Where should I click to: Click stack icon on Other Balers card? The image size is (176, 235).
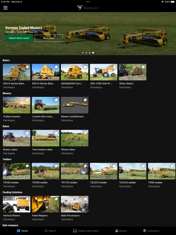click(x=143, y=67)
